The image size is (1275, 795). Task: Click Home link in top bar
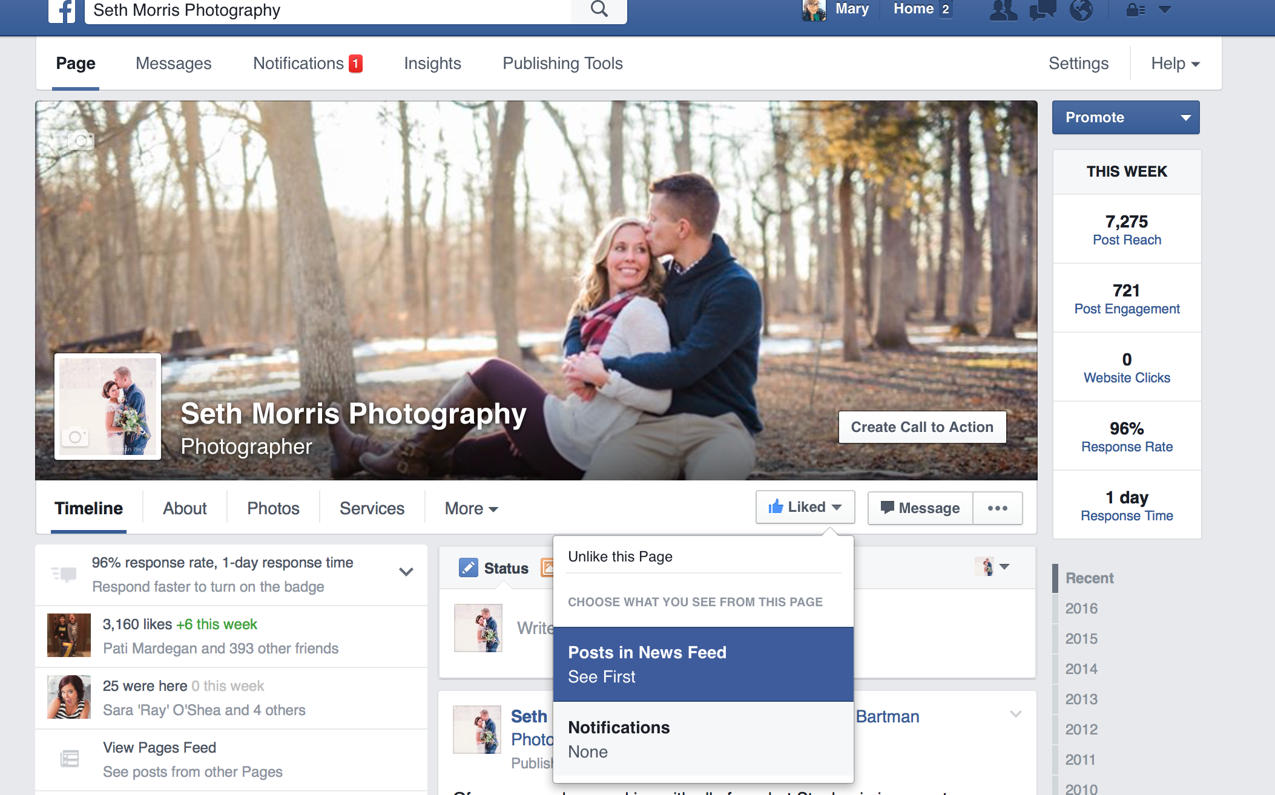click(x=914, y=9)
